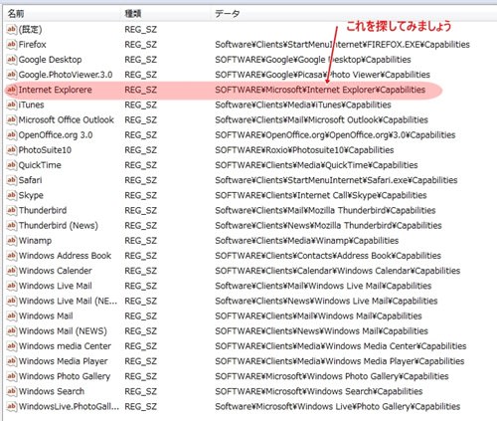Viewport: 497px width, 421px height.
Task: Click the データ column header
Action: (x=228, y=14)
